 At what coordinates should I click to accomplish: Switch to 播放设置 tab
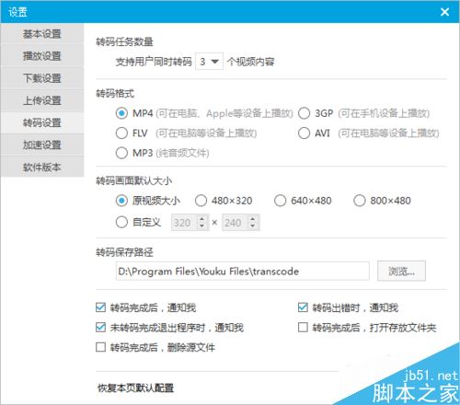42,56
